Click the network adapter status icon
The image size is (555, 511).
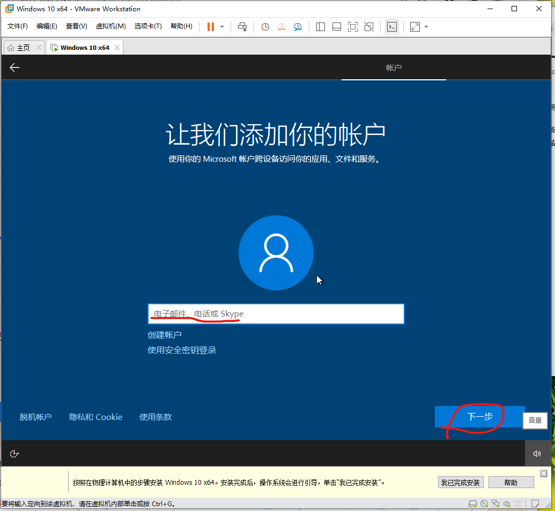pos(495,504)
